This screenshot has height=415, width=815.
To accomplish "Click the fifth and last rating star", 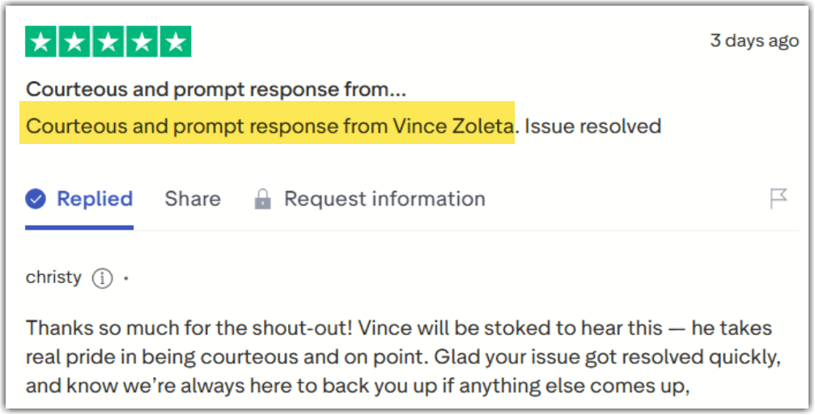I will (x=175, y=41).
